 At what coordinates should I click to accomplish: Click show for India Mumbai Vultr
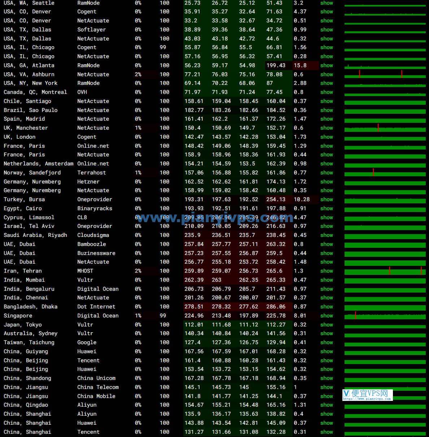pyautogui.click(x=327, y=280)
